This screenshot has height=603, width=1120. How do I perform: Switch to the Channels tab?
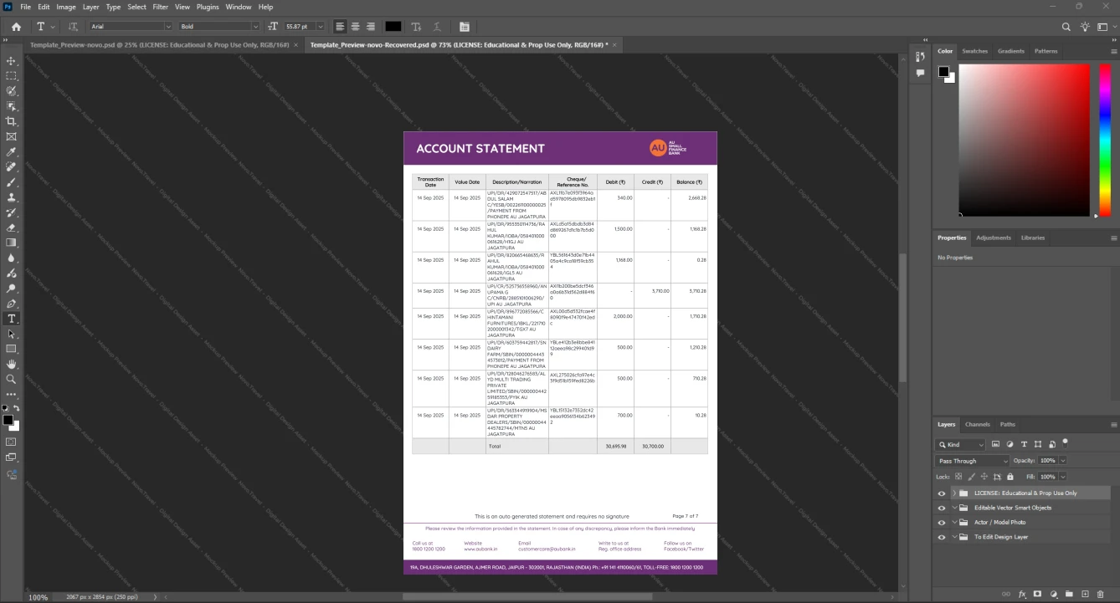[x=977, y=424]
